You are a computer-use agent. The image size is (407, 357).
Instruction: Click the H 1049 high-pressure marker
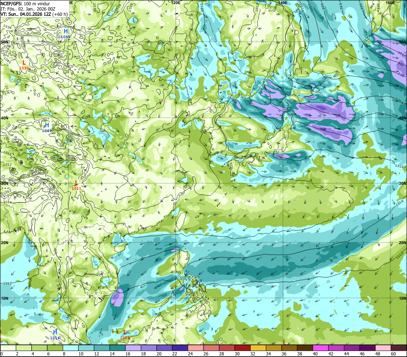(x=47, y=128)
